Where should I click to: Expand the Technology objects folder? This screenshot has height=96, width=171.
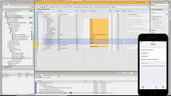pos(8,43)
